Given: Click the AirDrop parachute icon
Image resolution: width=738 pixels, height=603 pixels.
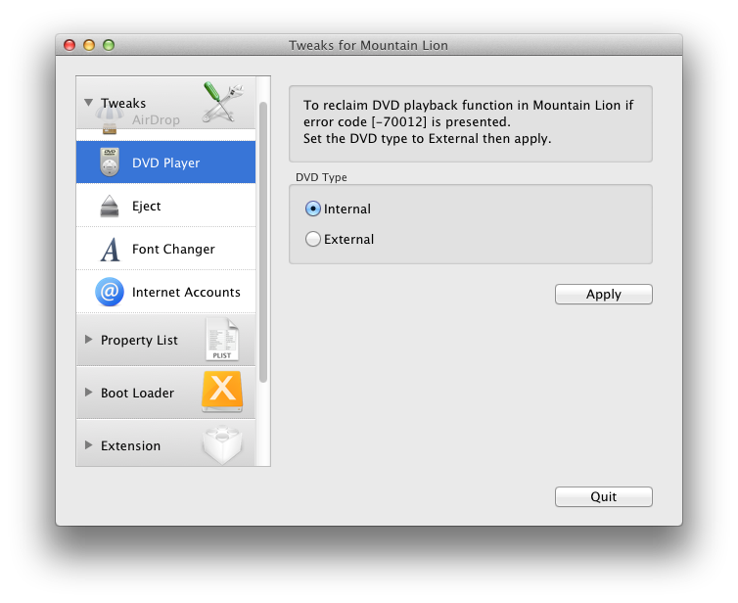Looking at the screenshot, I should [x=110, y=120].
